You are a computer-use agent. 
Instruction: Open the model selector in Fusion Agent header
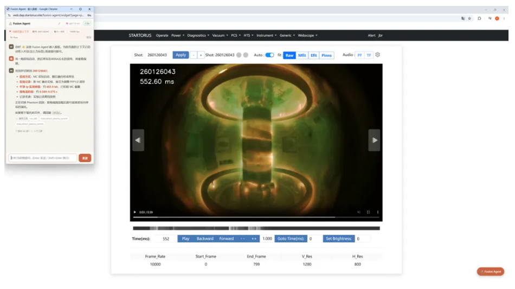click(73, 24)
